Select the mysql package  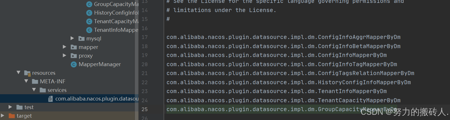pos(94,38)
